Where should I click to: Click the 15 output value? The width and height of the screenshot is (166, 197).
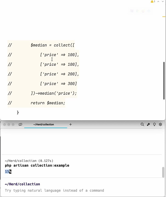[x=7, y=172]
